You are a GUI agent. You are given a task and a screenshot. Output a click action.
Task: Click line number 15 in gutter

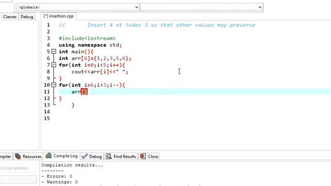47,118
